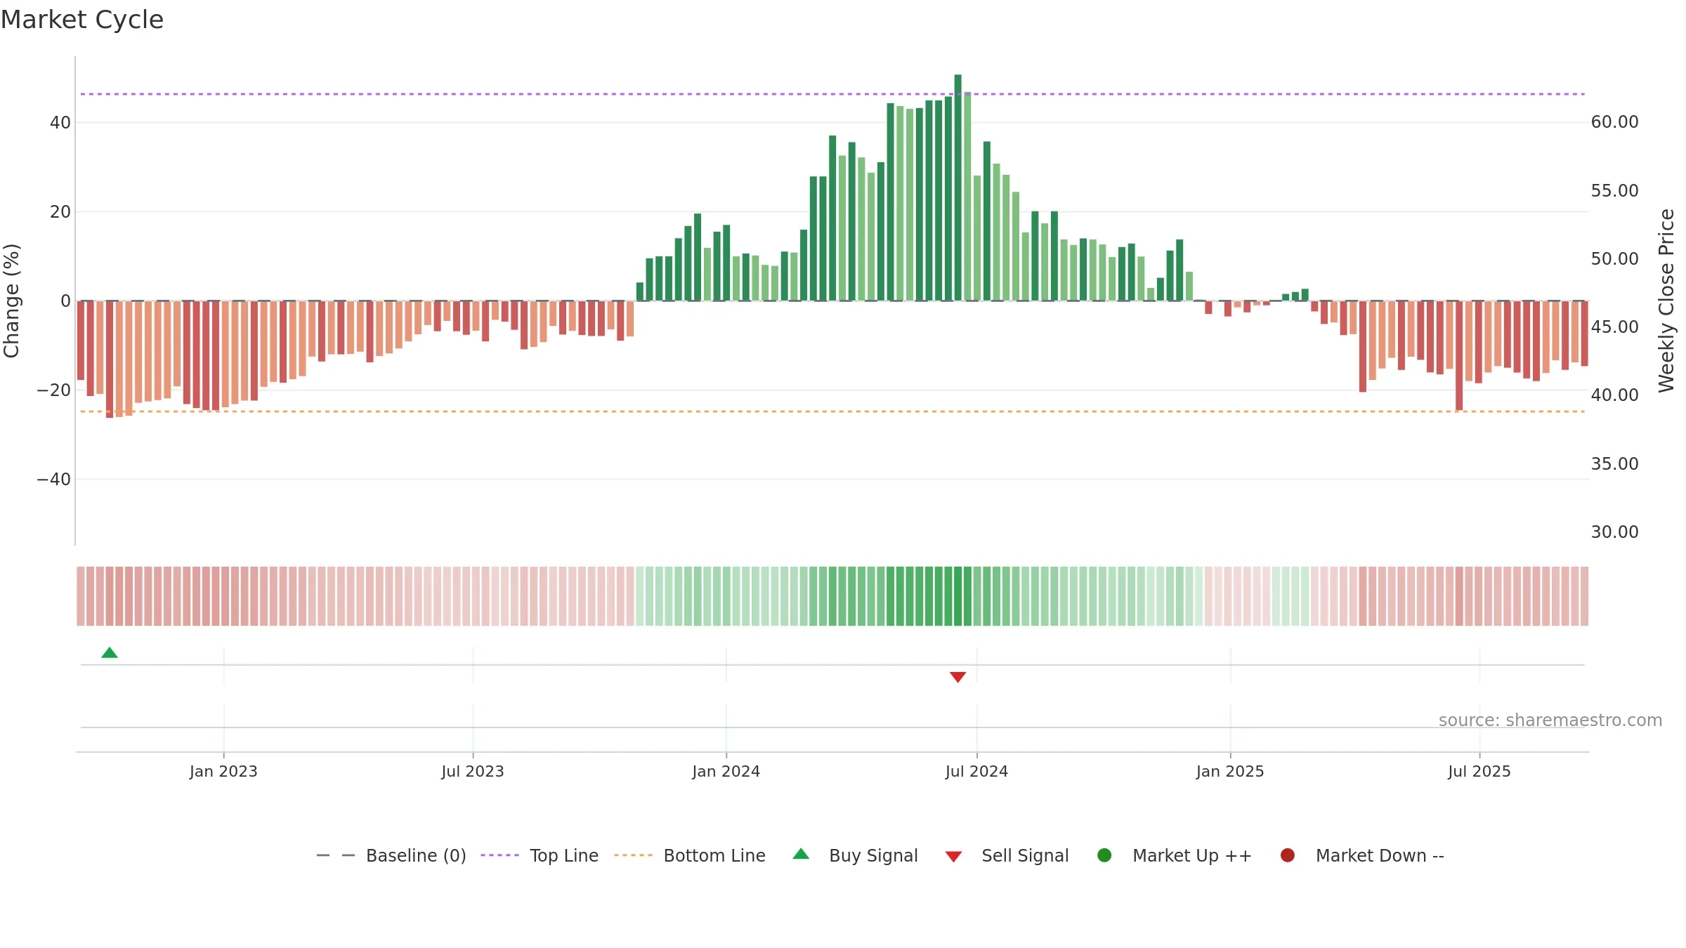Click the 35.00 price axis label
Image resolution: width=1686 pixels, height=948 pixels.
tap(1614, 464)
